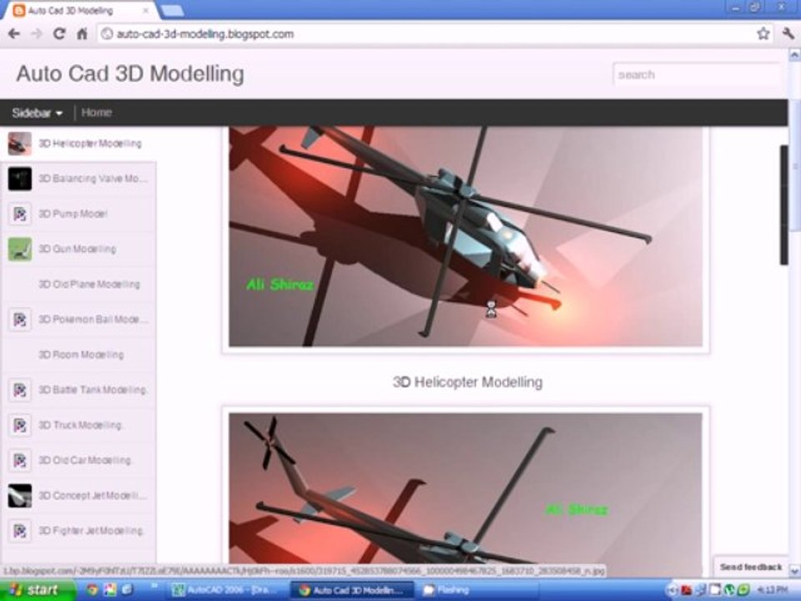
Task: Open the 3D Concept Jet Modelli... post
Action: [x=93, y=496]
